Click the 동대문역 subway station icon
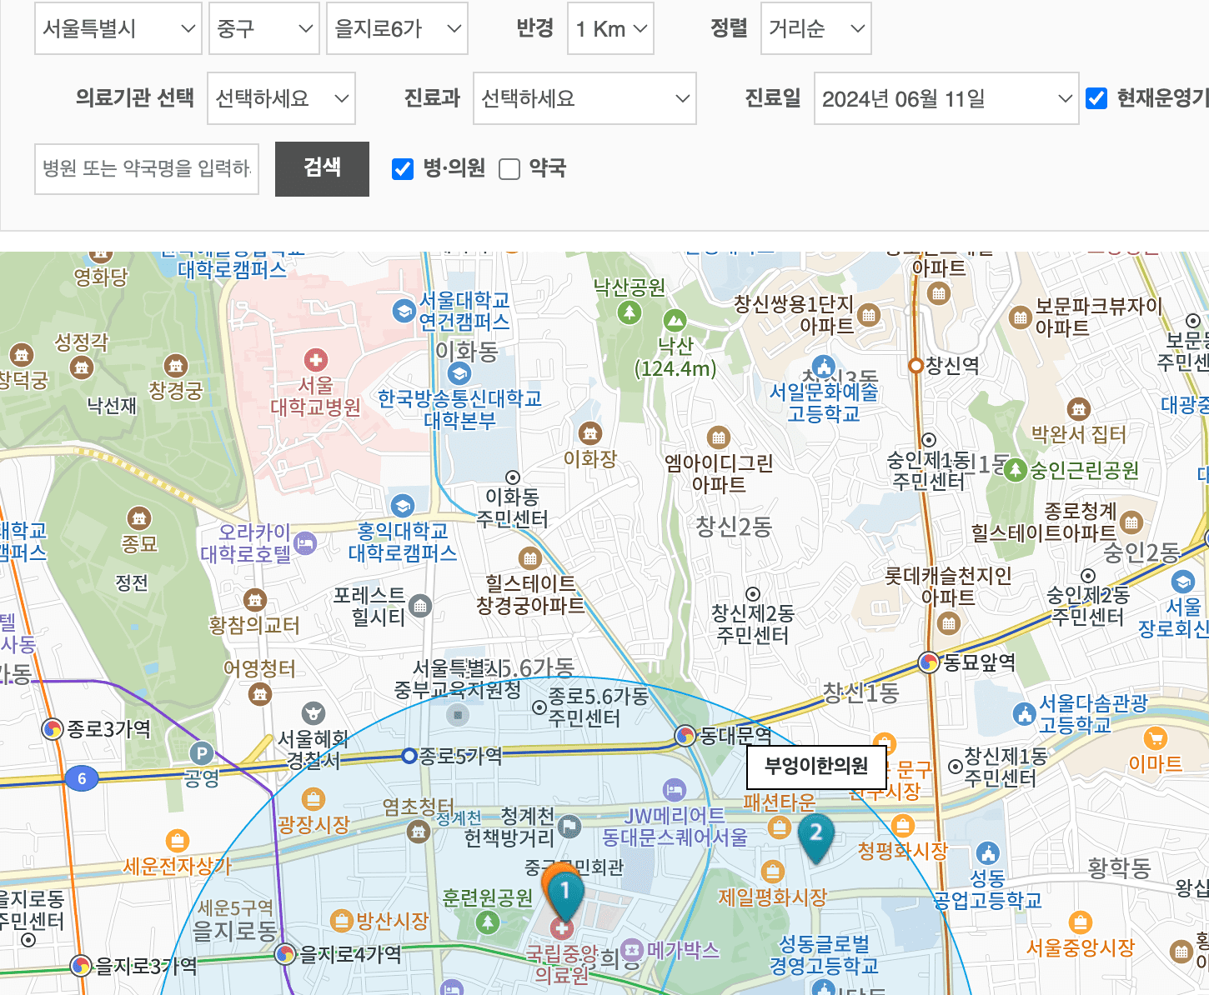The width and height of the screenshot is (1209, 995). coord(685,736)
